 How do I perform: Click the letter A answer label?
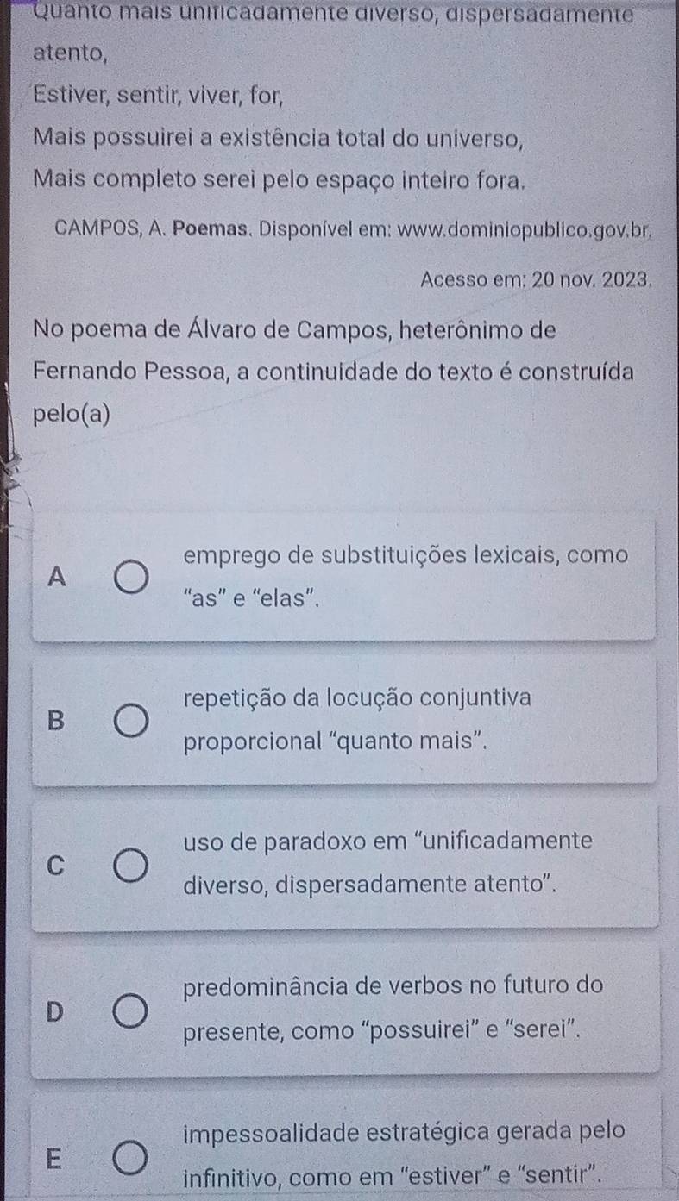(x=57, y=576)
